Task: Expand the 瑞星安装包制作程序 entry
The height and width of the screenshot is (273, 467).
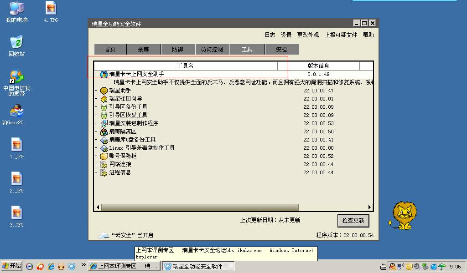Action: pos(96,123)
